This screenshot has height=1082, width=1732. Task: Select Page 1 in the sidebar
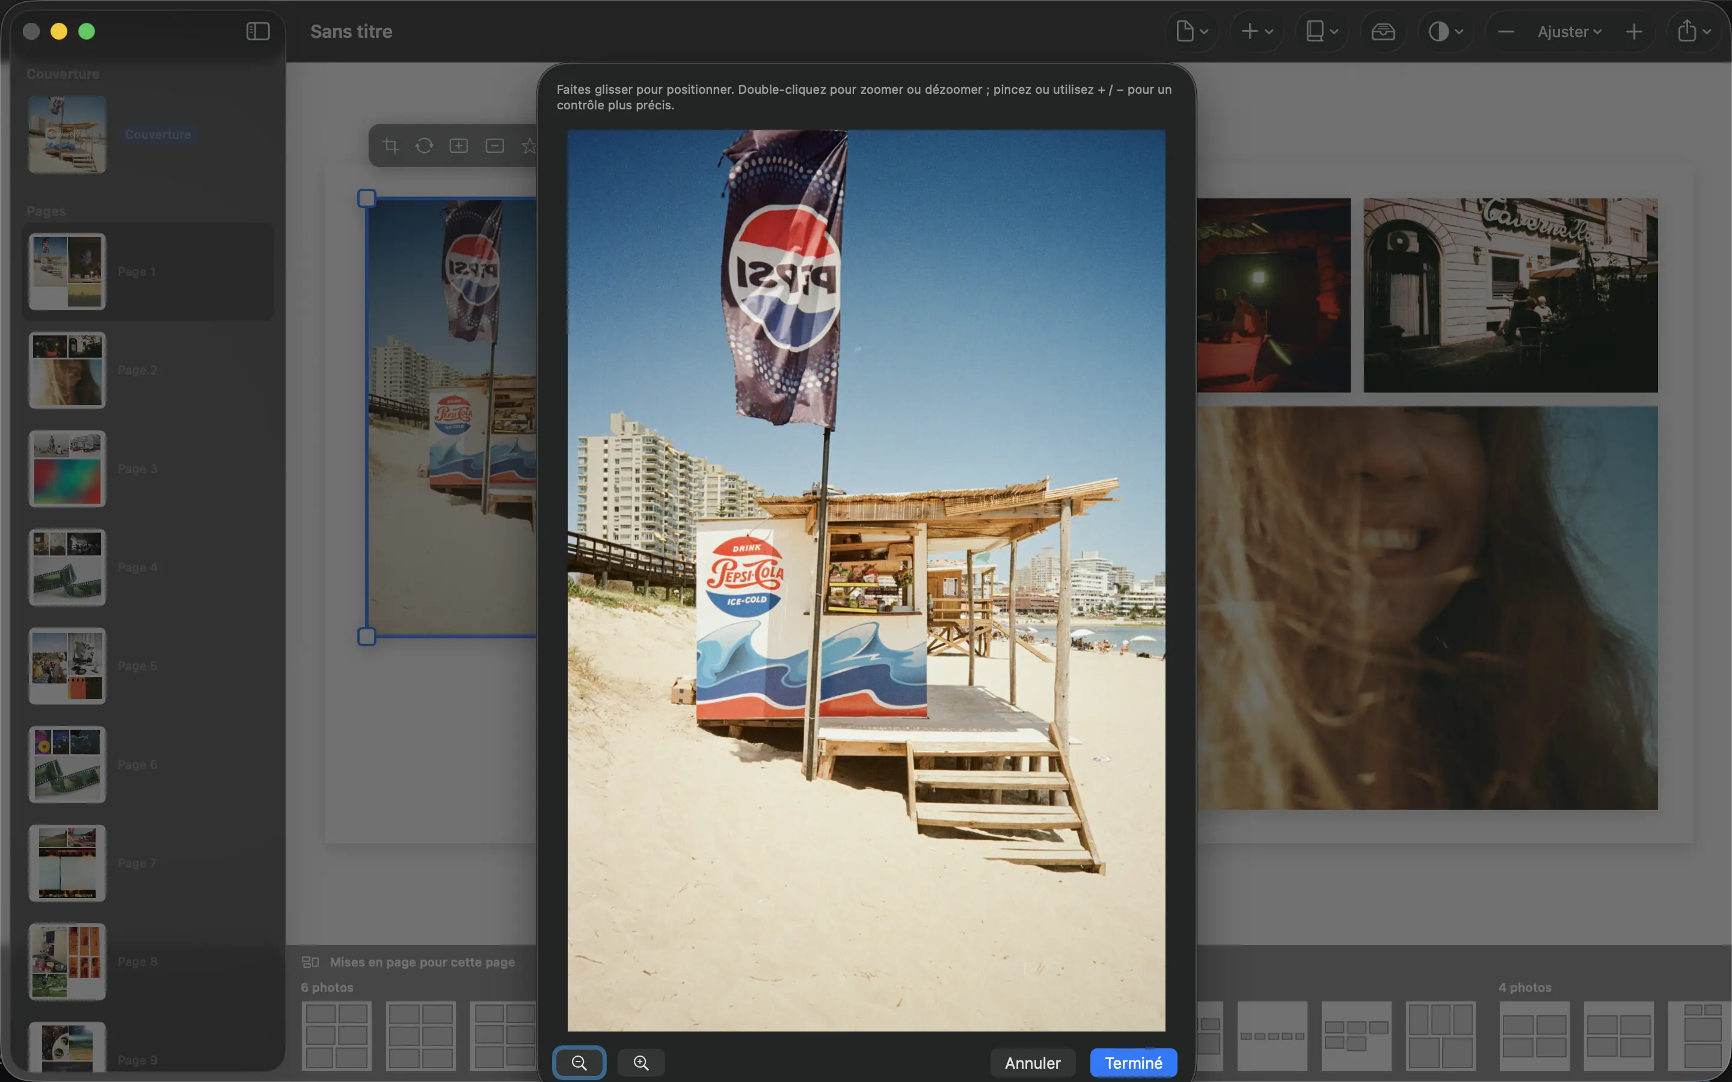(x=147, y=272)
